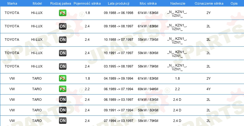The image size is (244, 126).
Task: Click the 4Y engine code cell
Action: tap(208, 89)
